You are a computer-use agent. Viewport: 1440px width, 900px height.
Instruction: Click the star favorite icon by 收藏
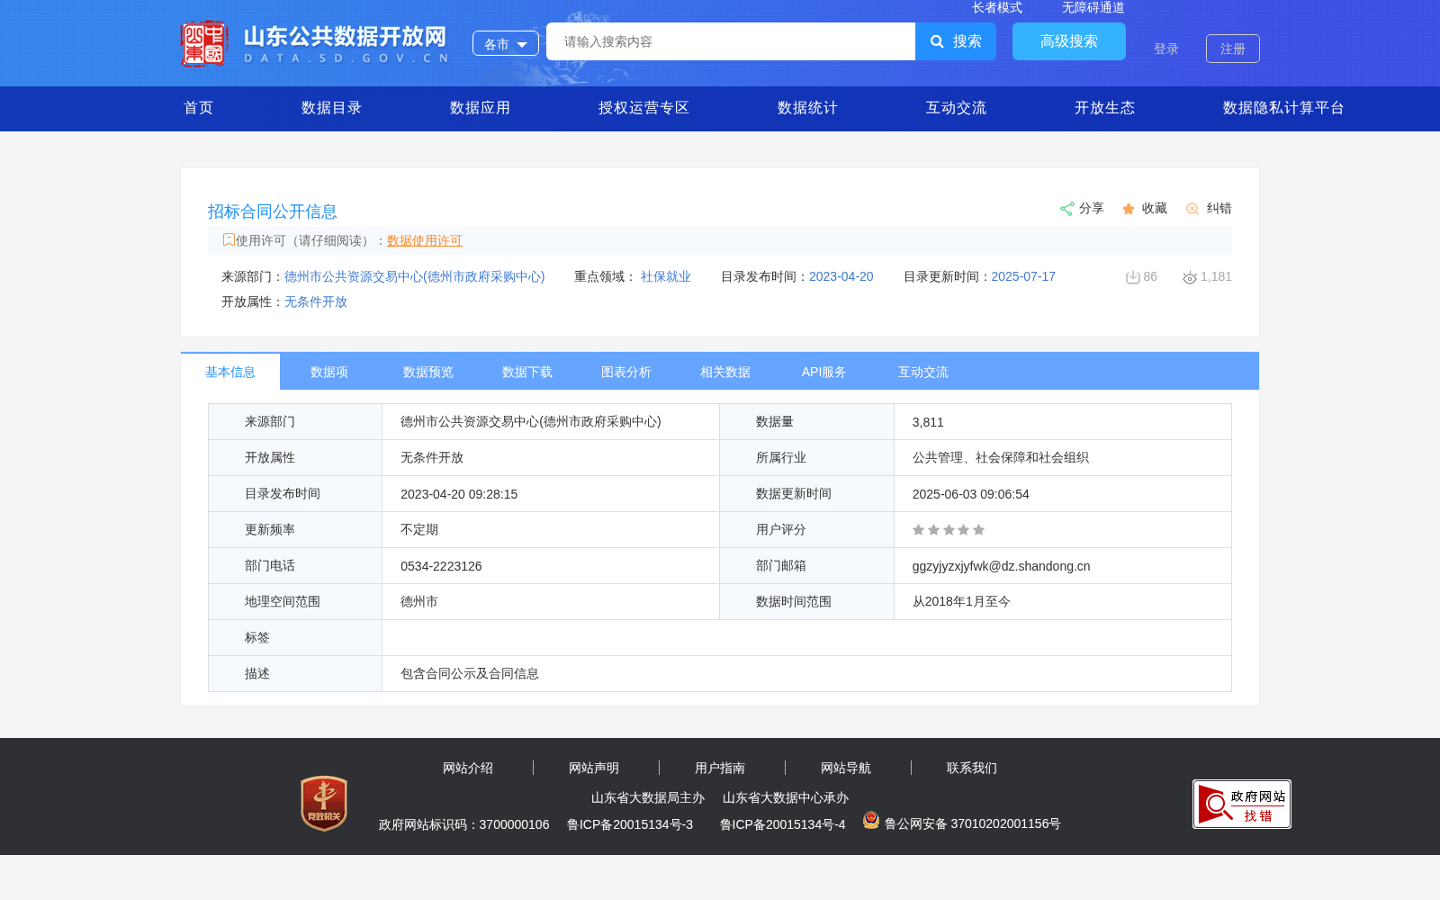(x=1129, y=209)
